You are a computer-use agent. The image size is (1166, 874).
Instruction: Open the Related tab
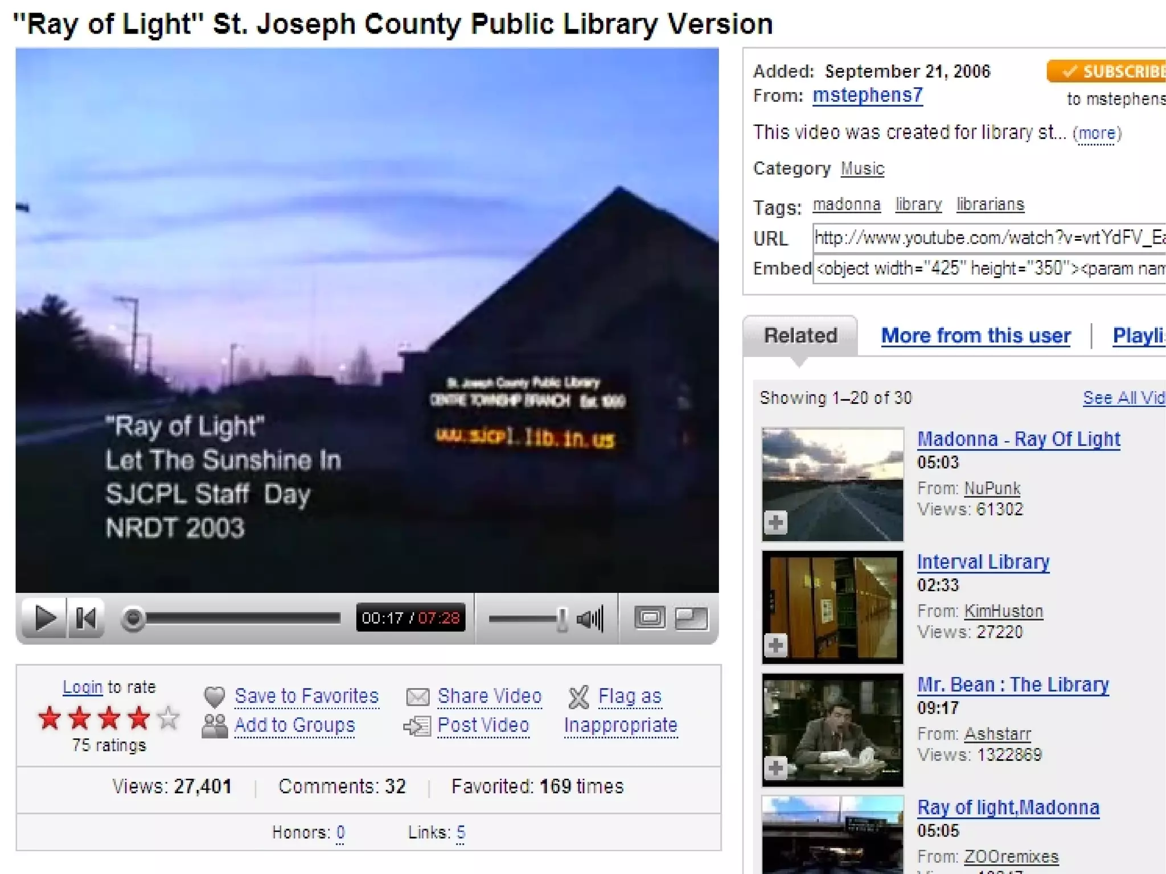(x=800, y=336)
